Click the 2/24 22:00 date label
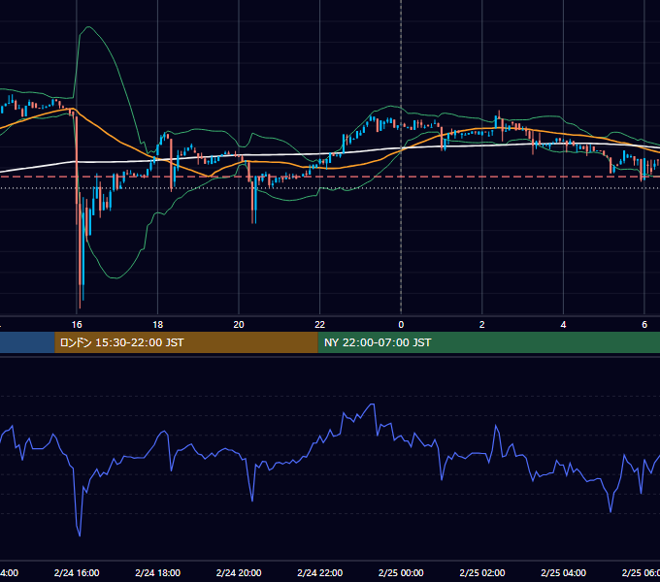Screen dimensions: 660x582 [320, 572]
